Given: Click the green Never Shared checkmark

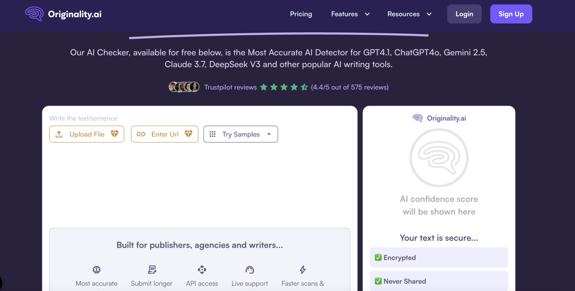Looking at the screenshot, I should [x=378, y=281].
